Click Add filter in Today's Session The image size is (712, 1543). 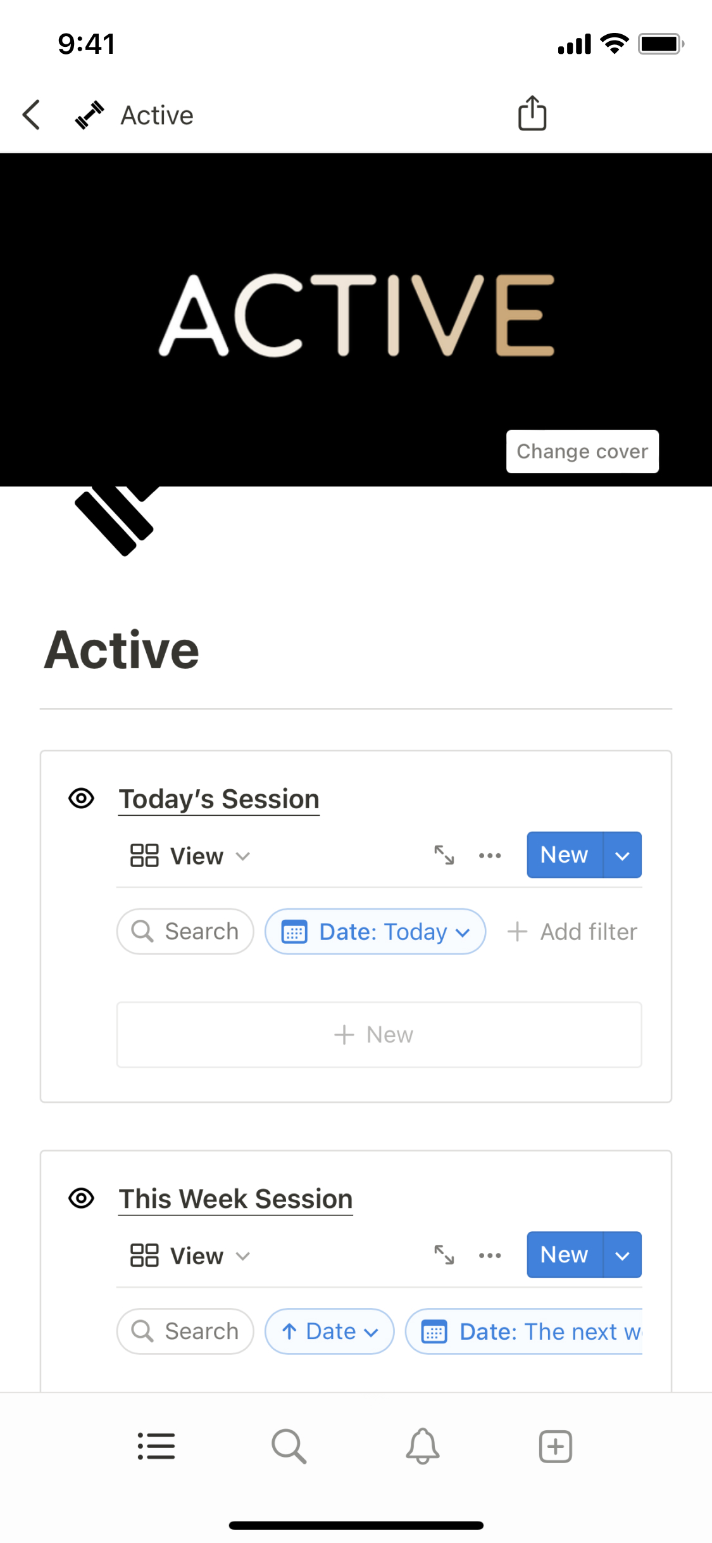pyautogui.click(x=573, y=932)
